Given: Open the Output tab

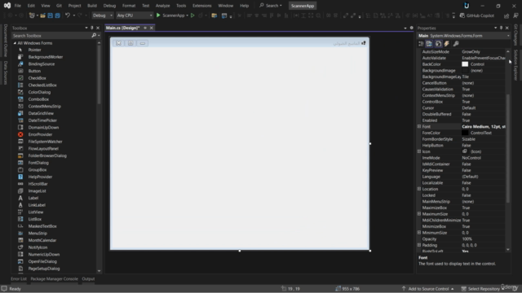Looking at the screenshot, I should 88,279.
